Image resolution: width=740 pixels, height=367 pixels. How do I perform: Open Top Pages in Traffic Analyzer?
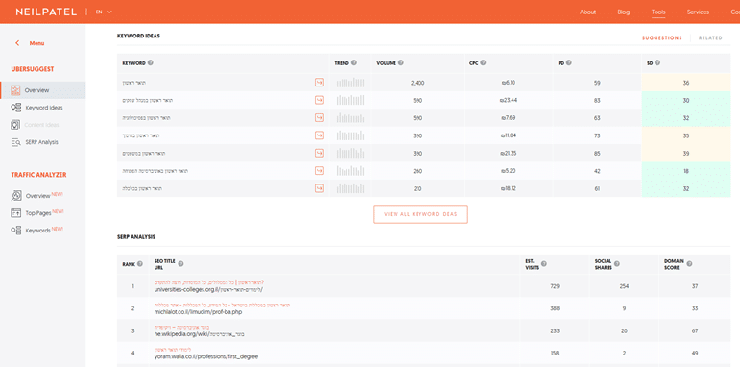click(x=37, y=213)
